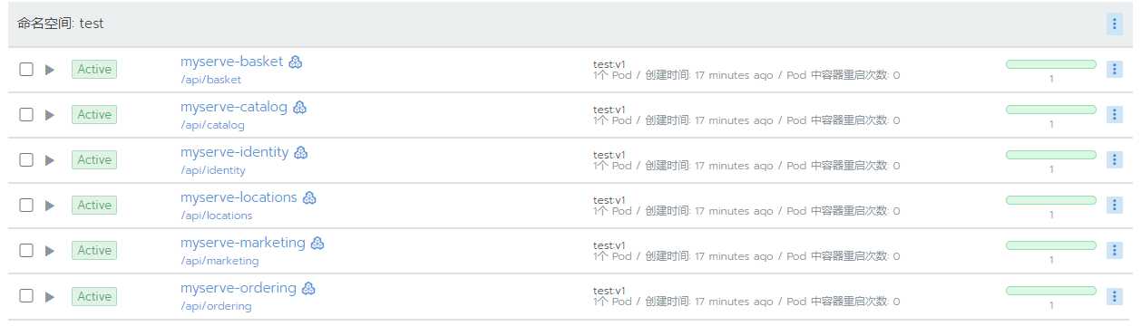Open the myserve-ordering workload link
The width and height of the screenshot is (1141, 326).
239,288
